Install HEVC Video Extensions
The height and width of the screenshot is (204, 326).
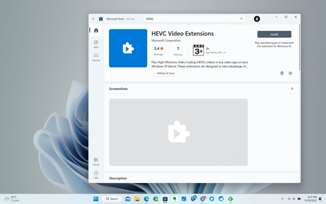coord(274,34)
